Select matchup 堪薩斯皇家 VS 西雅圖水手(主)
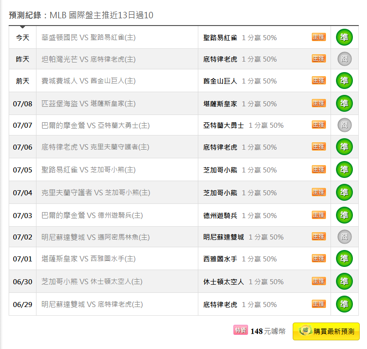Viewport: 367px width, 349px height. (x=88, y=259)
